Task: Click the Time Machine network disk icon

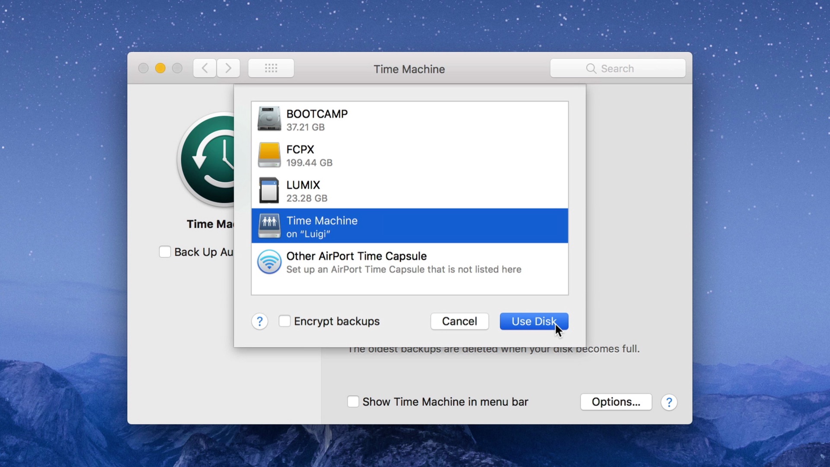Action: [268, 226]
